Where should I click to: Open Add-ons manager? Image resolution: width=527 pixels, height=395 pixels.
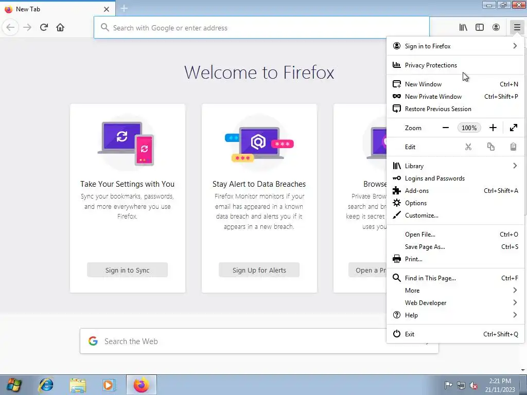(x=455, y=191)
